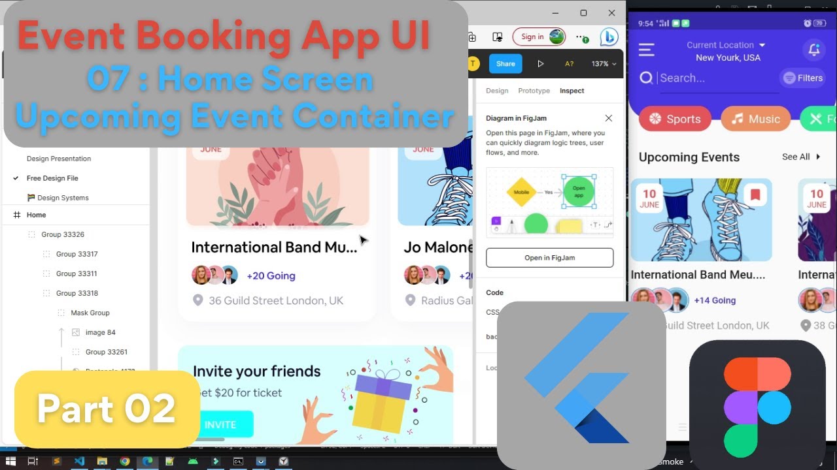This screenshot has width=837, height=470.
Task: Click the yellow T user avatar in Figma
Action: 474,63
